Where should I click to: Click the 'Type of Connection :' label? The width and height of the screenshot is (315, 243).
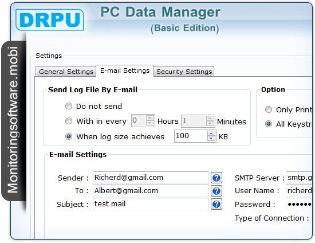click(x=272, y=218)
